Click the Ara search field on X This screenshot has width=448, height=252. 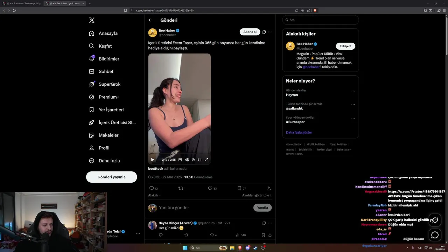(321, 20)
